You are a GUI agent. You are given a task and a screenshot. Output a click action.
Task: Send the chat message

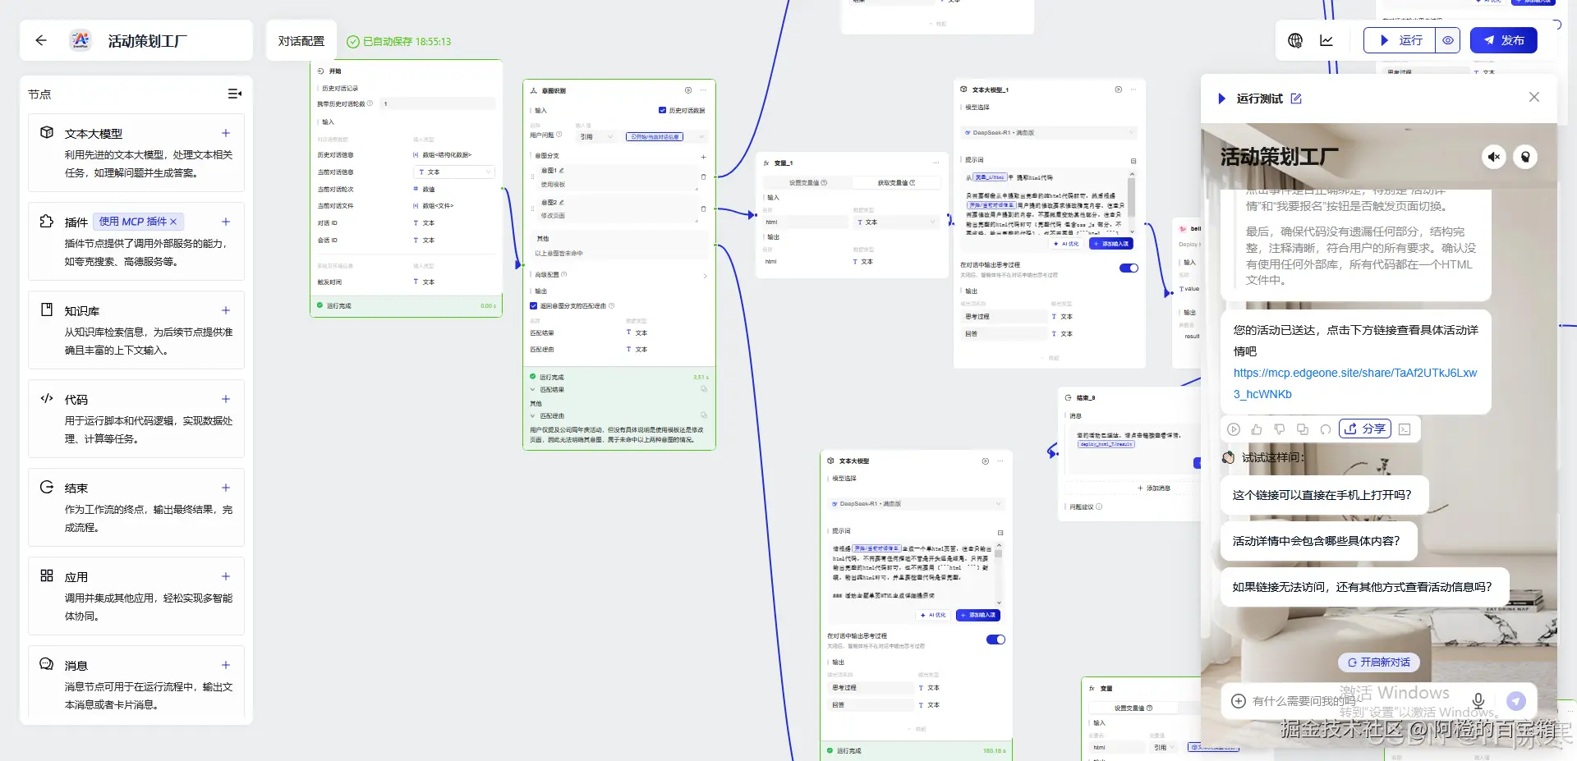coord(1516,700)
